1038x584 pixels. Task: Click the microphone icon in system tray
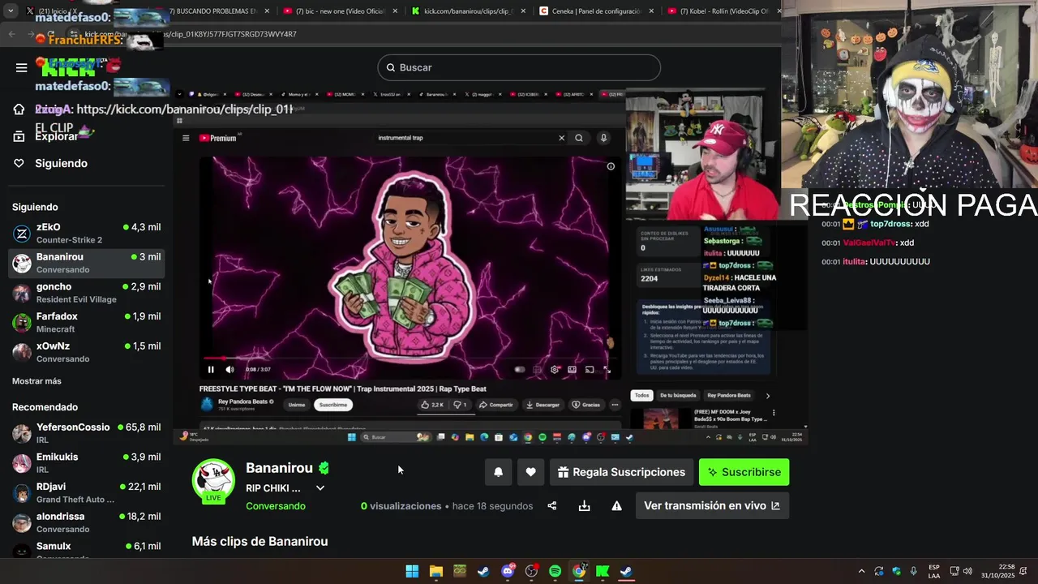914,571
